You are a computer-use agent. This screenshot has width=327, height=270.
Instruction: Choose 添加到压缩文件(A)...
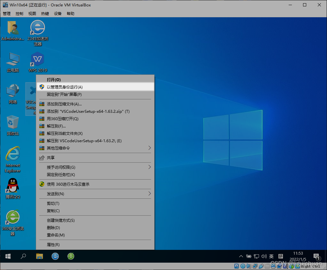pyautogui.click(x=95, y=104)
